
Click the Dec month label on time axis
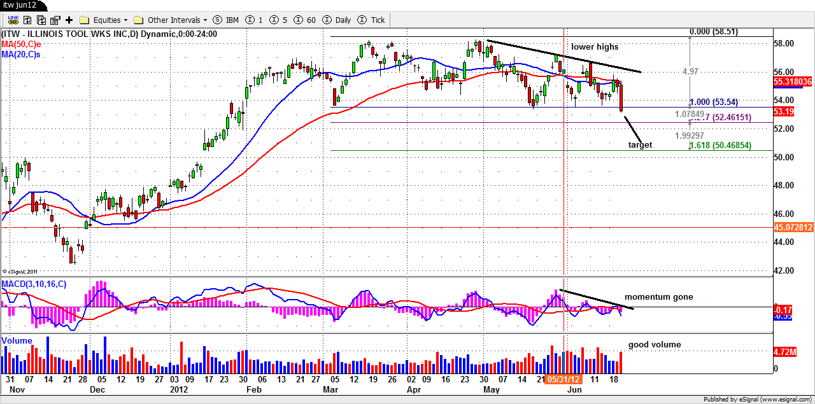click(x=97, y=389)
